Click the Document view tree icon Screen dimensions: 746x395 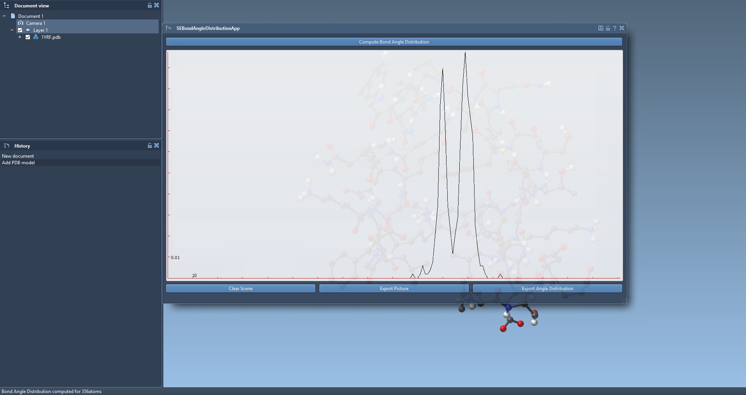7,6
